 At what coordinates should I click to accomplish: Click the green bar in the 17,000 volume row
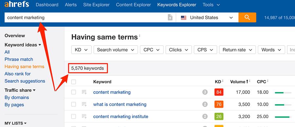click(x=279, y=93)
